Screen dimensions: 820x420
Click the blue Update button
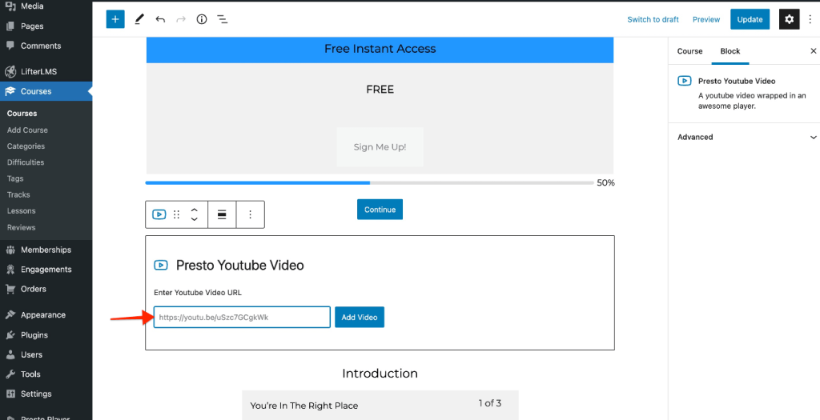(750, 19)
